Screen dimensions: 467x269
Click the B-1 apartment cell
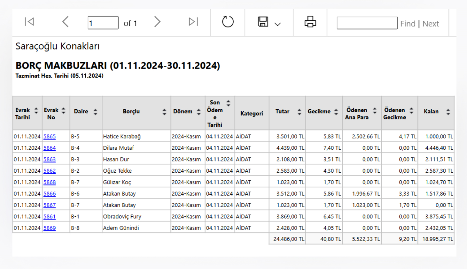click(x=86, y=217)
